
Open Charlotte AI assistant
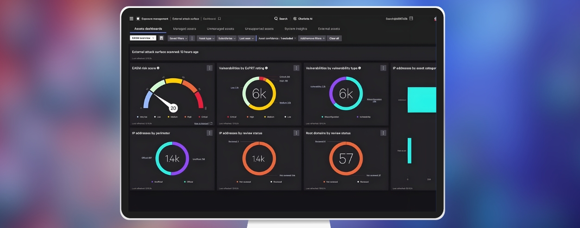coord(303,19)
